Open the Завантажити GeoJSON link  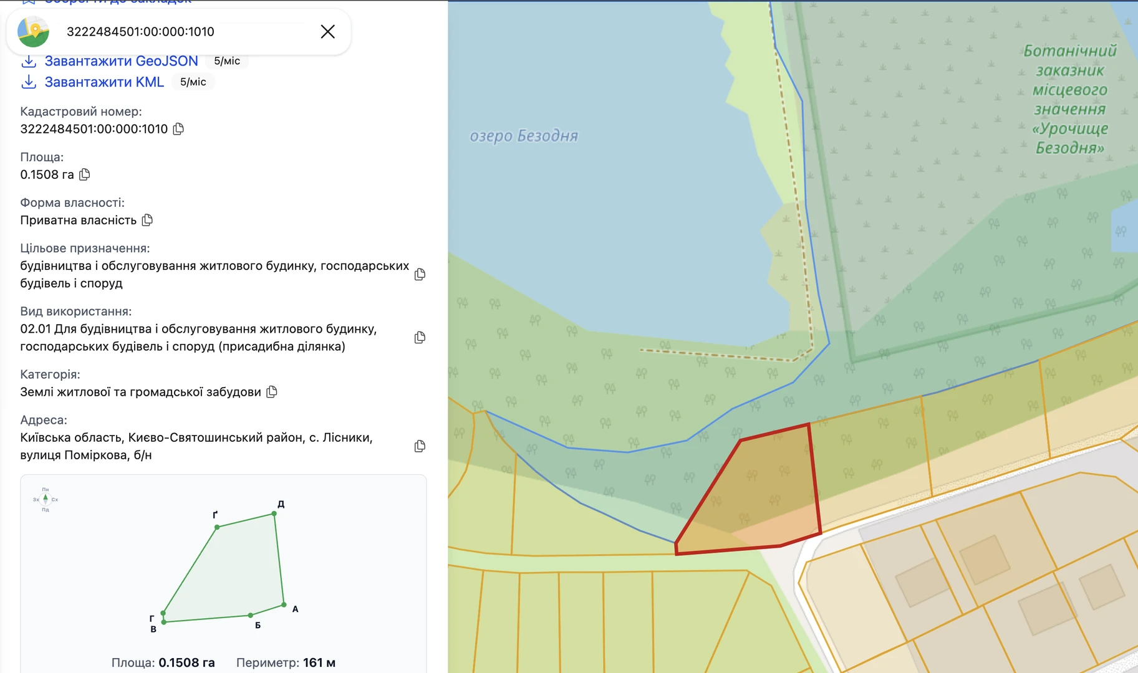[121, 61]
